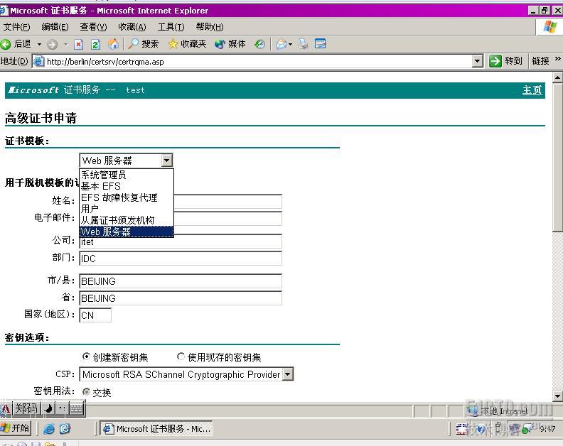Screen dimensions: 563x446
Task: Open the 编辑(E) menu
Action: click(55, 27)
